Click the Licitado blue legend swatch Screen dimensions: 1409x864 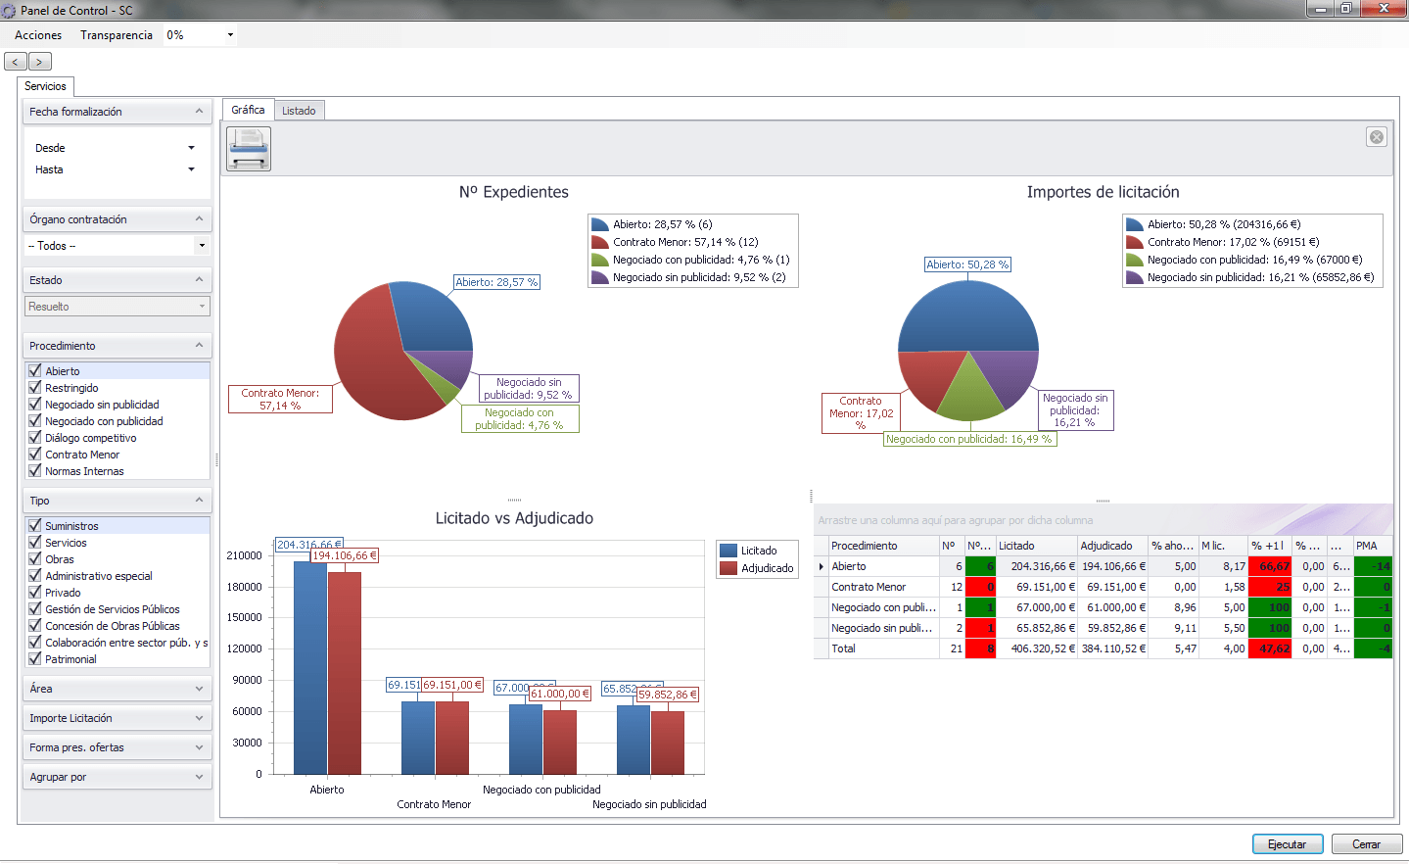(728, 551)
